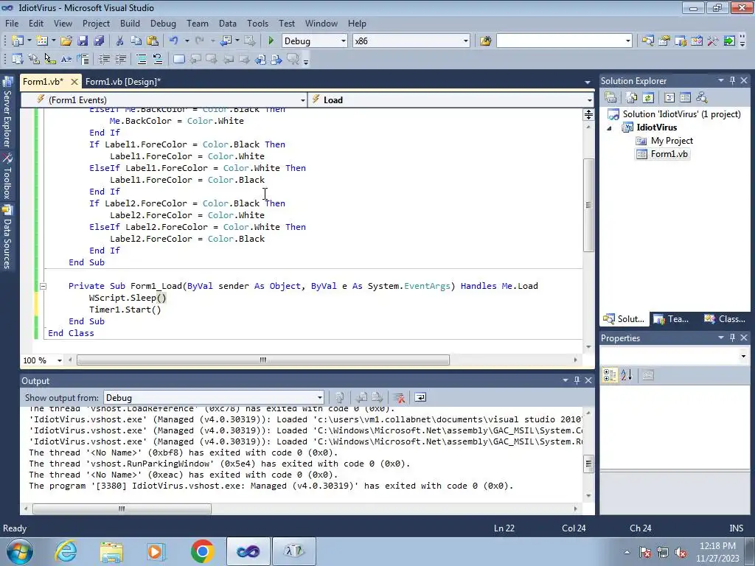Open Internet Explorer from the taskbar
The width and height of the screenshot is (755, 566).
pyautogui.click(x=66, y=551)
